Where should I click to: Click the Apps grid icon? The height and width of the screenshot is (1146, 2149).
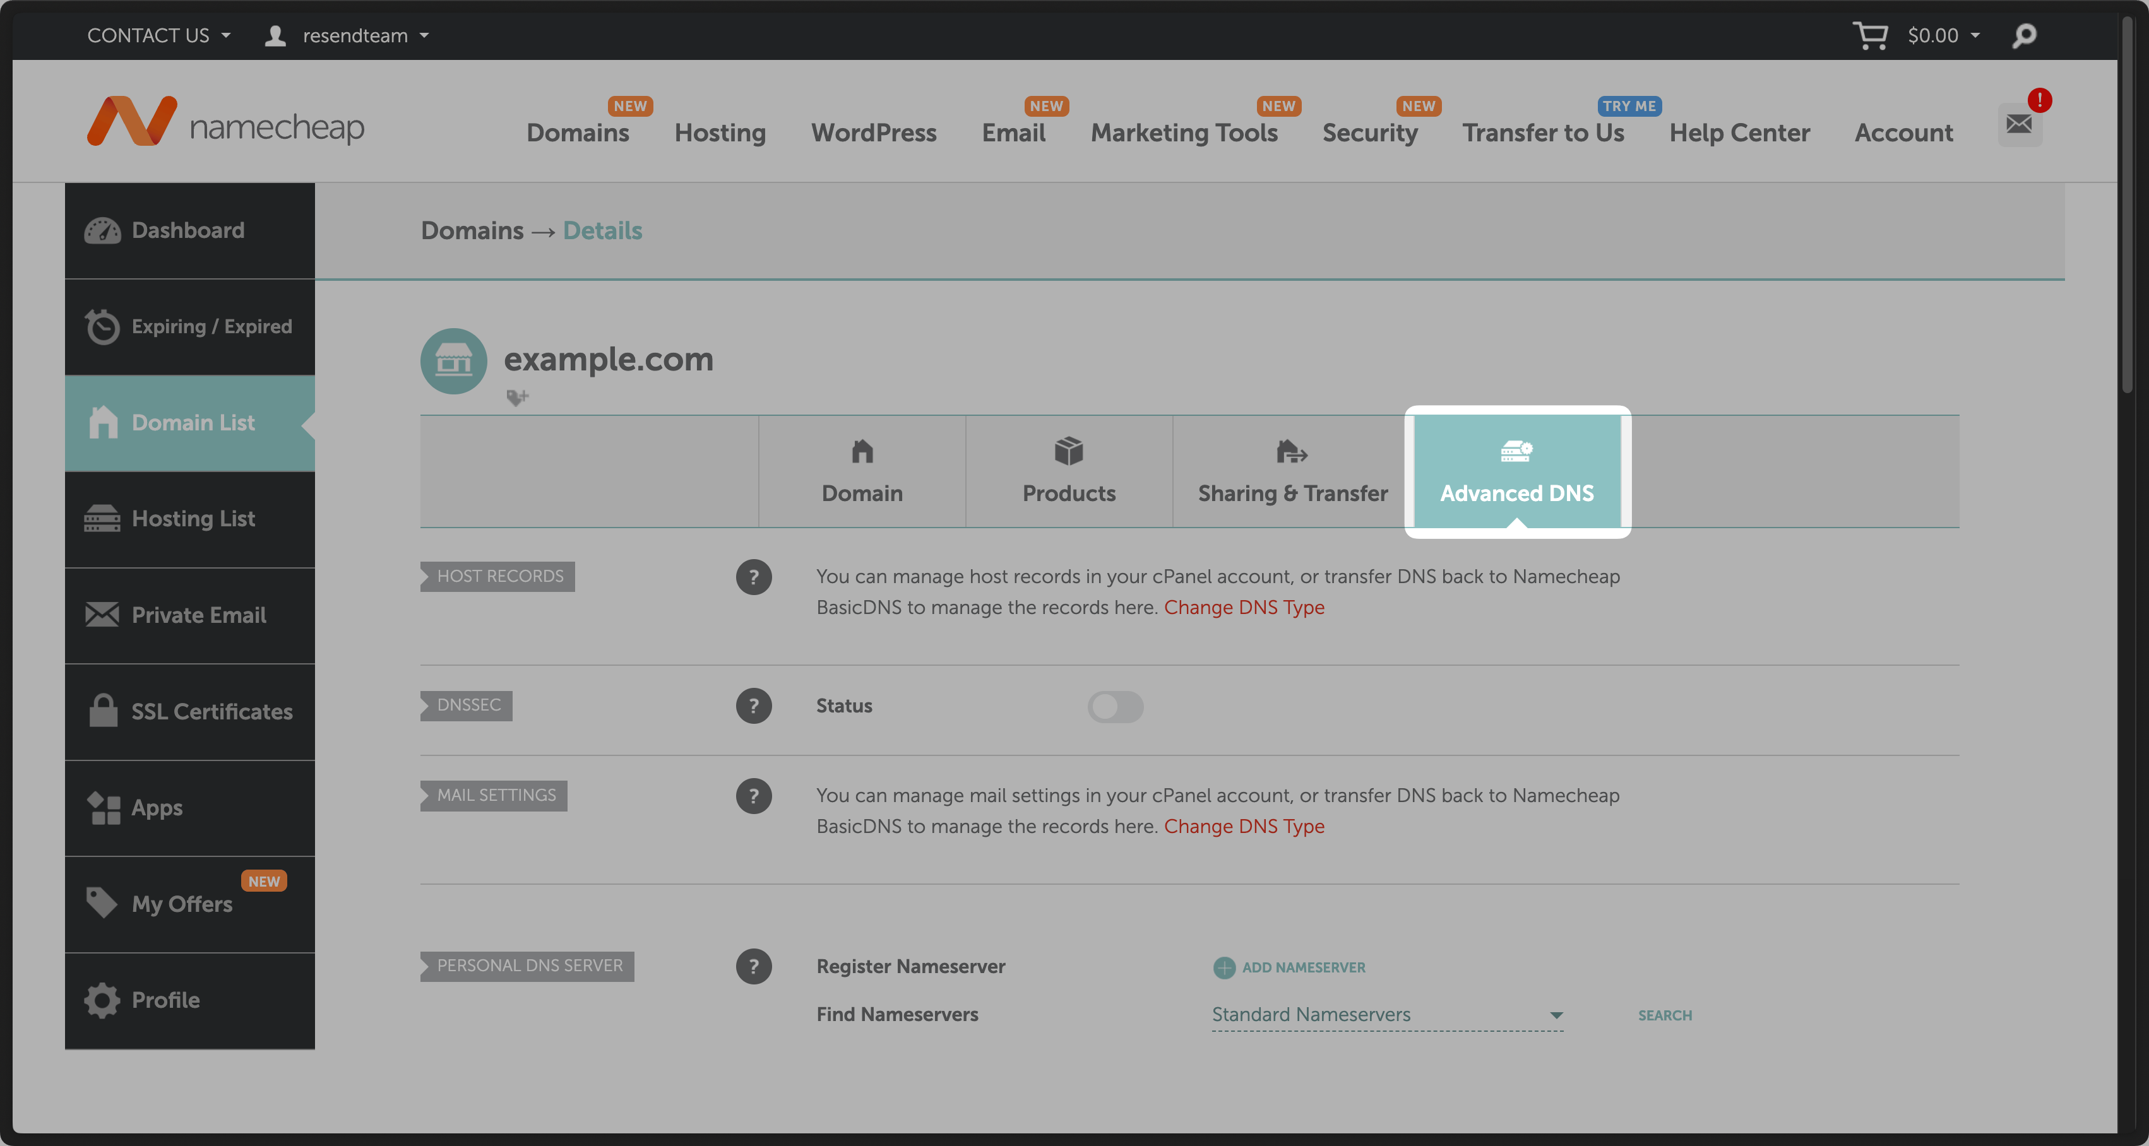(104, 807)
